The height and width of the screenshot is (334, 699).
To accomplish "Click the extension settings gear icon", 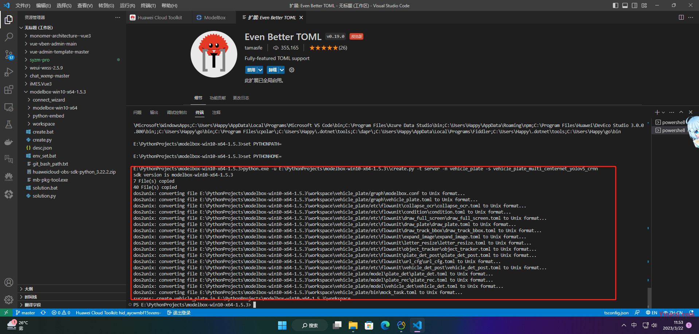I will coord(292,70).
